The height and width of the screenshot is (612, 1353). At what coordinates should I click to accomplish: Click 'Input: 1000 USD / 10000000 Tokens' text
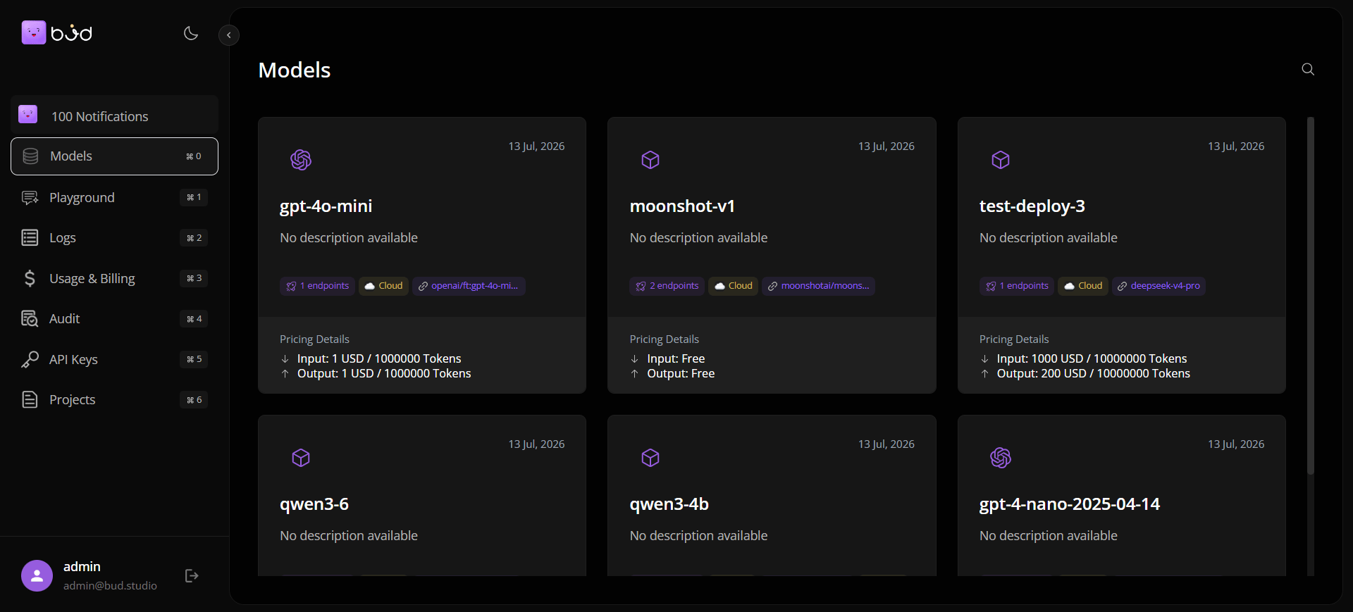point(1092,359)
